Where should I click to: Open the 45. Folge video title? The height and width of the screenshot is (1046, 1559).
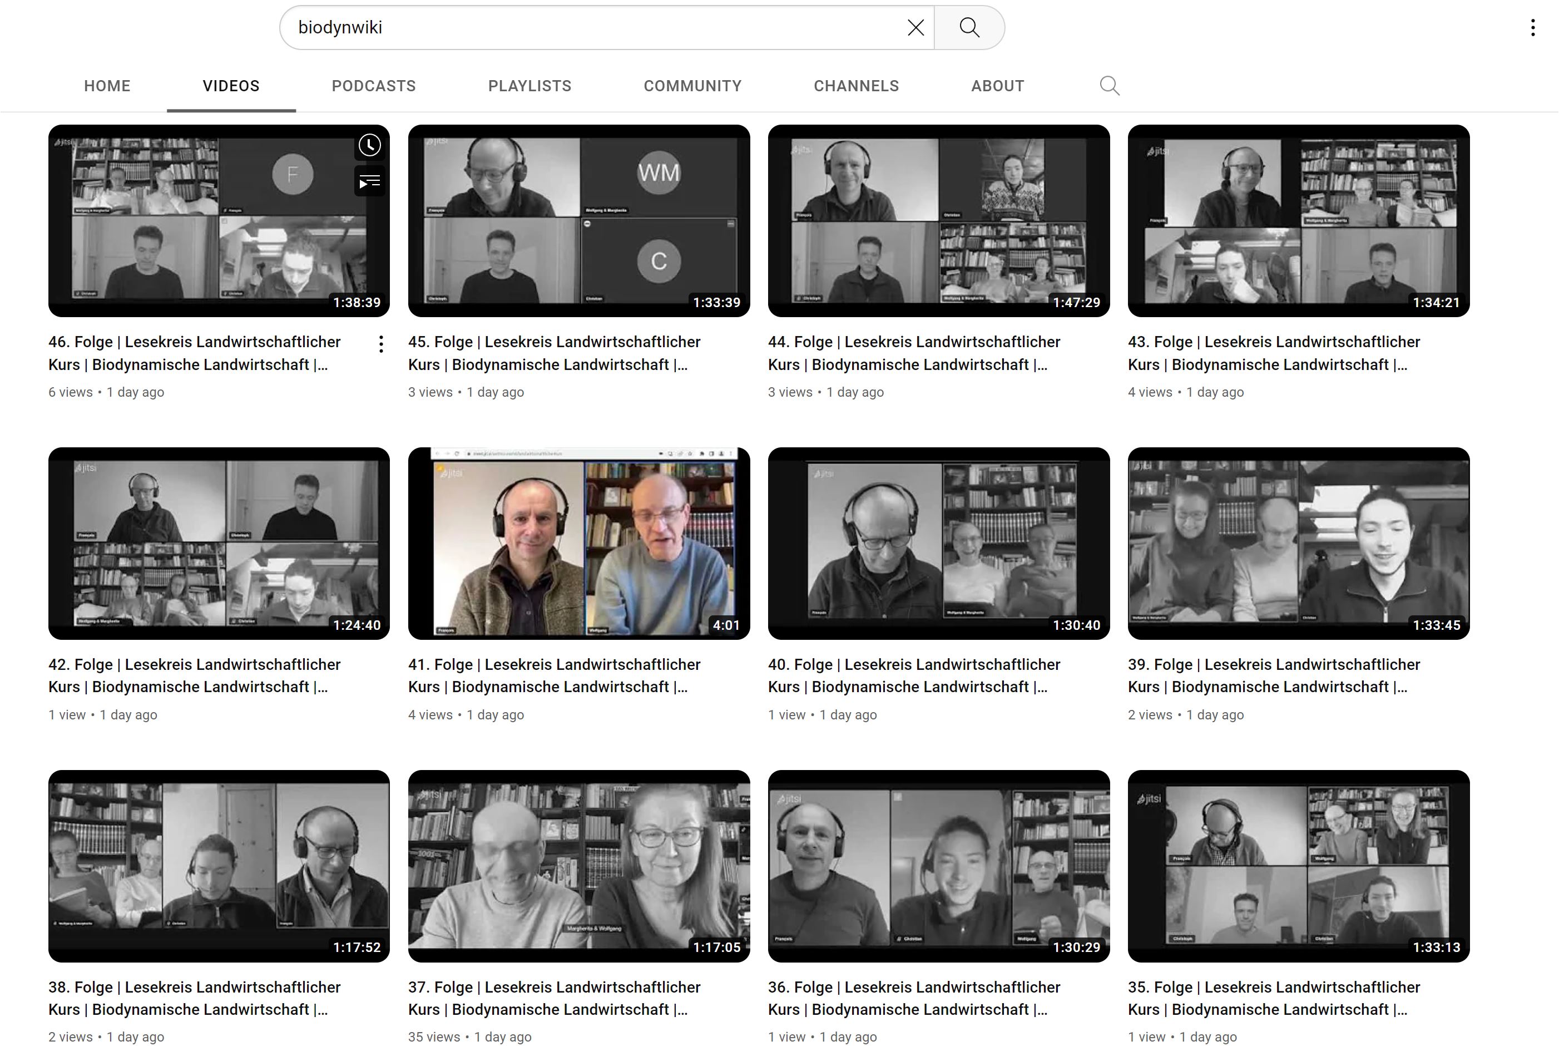click(553, 353)
